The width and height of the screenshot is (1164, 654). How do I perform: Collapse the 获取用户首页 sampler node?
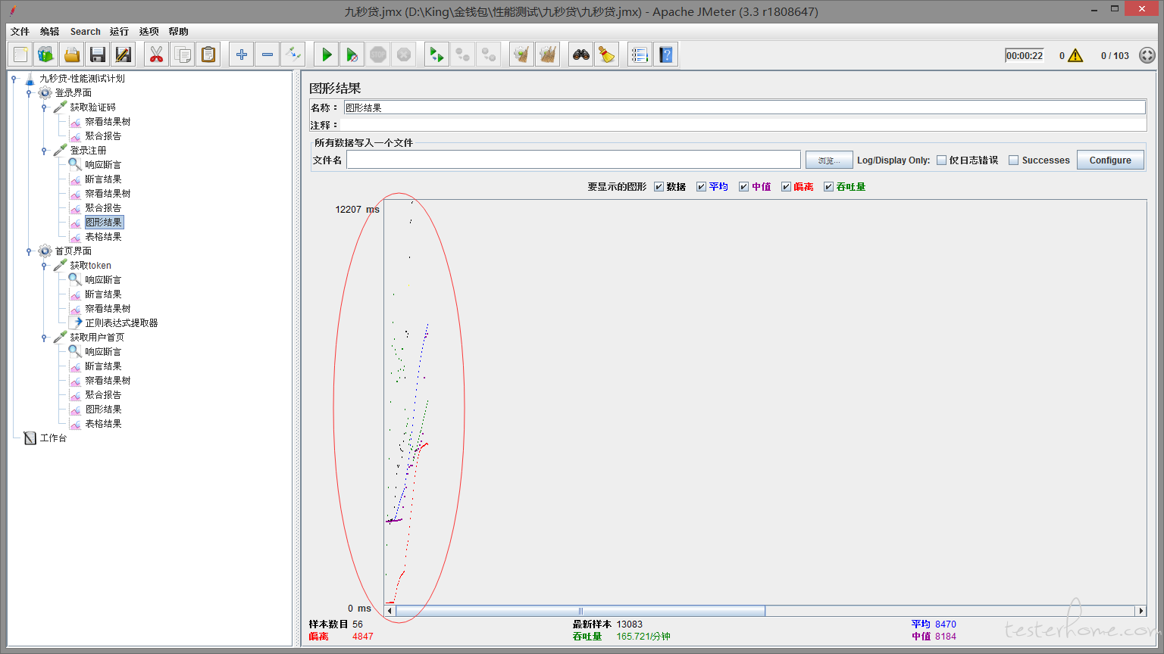point(44,338)
